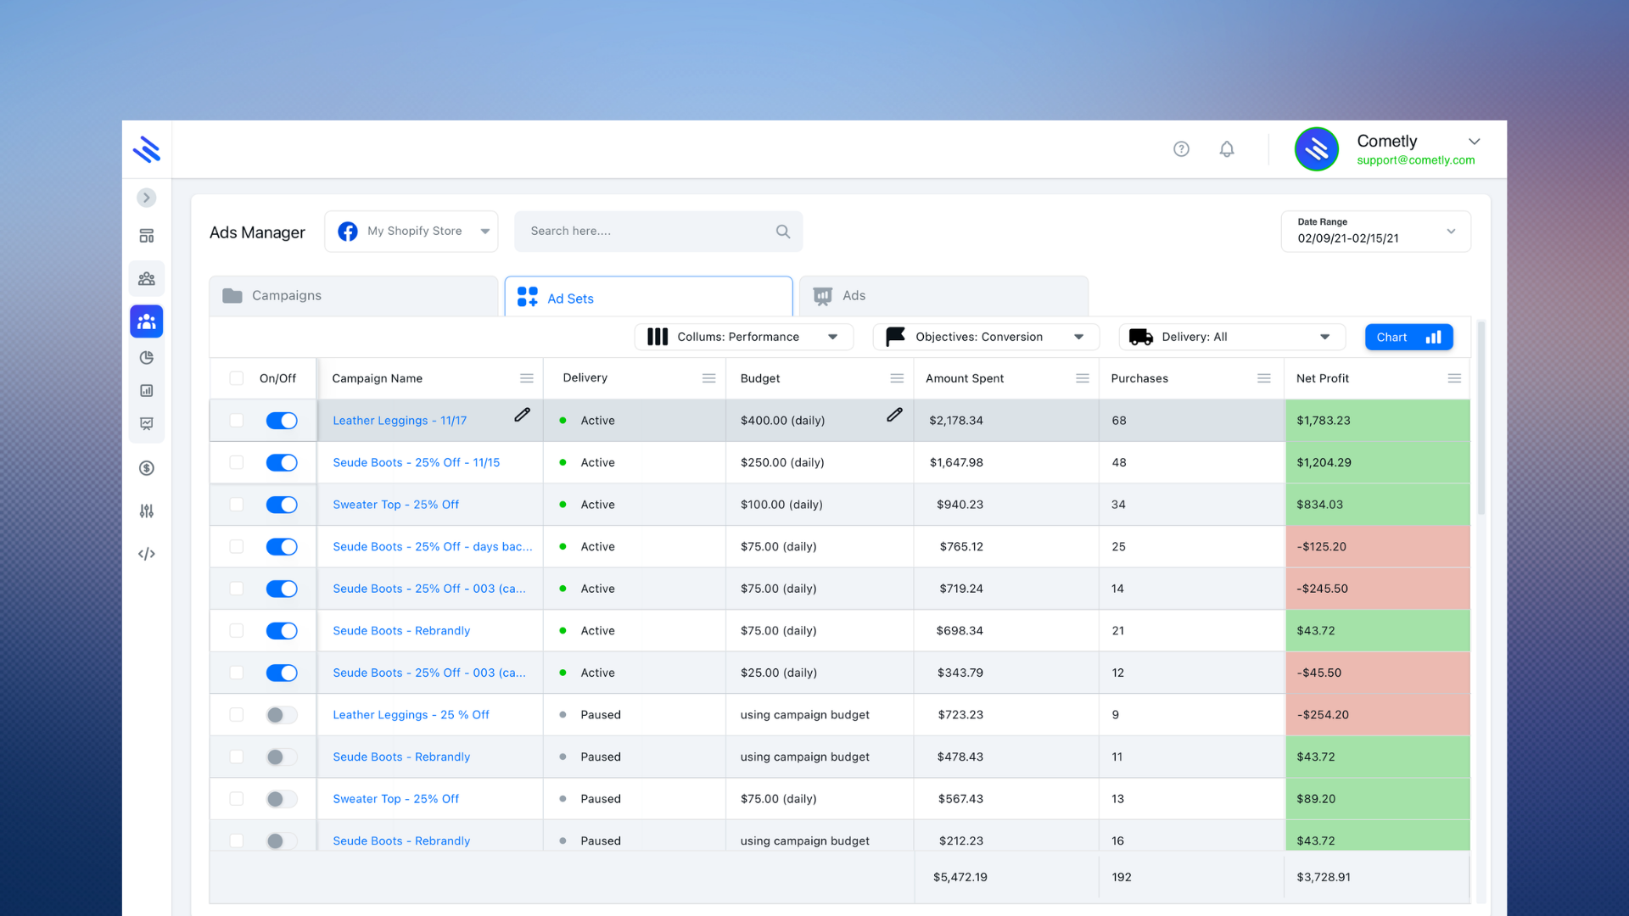1629x916 pixels.
Task: Edit budget pencil icon for $400.00 daily
Action: 894,415
